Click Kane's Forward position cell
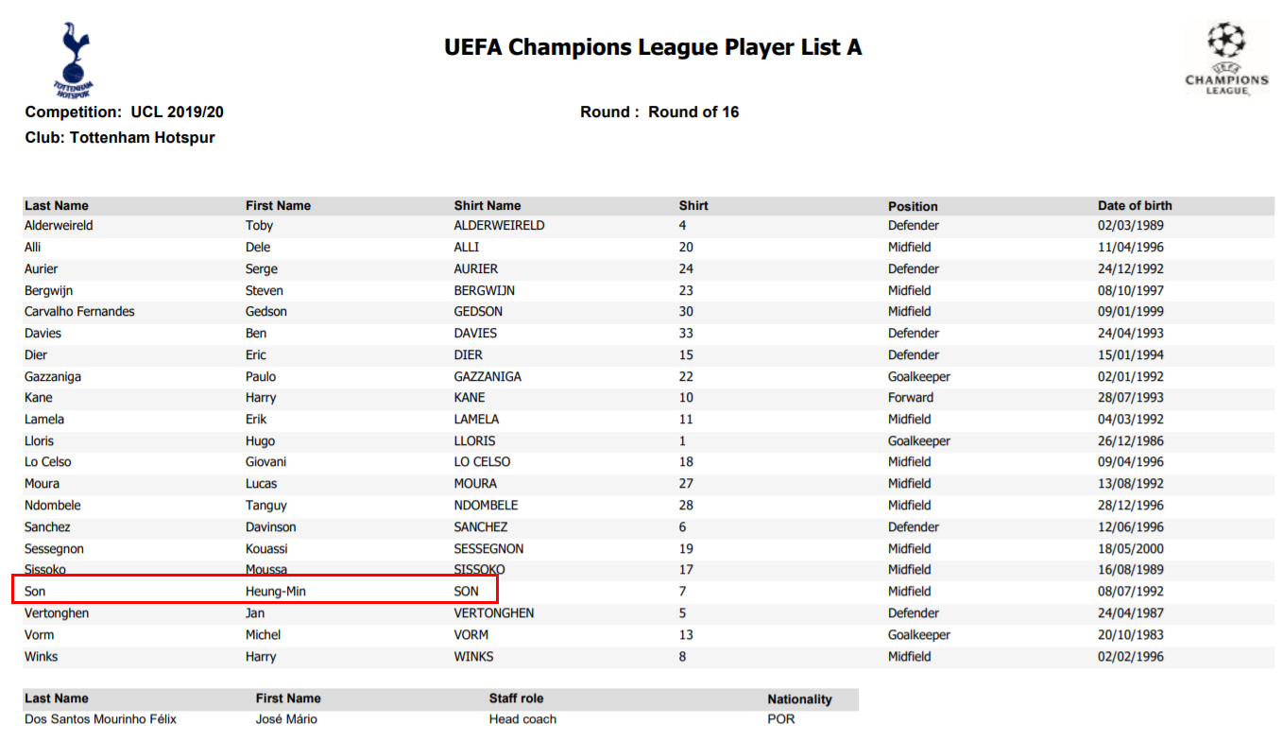The image size is (1283, 741). 910,398
